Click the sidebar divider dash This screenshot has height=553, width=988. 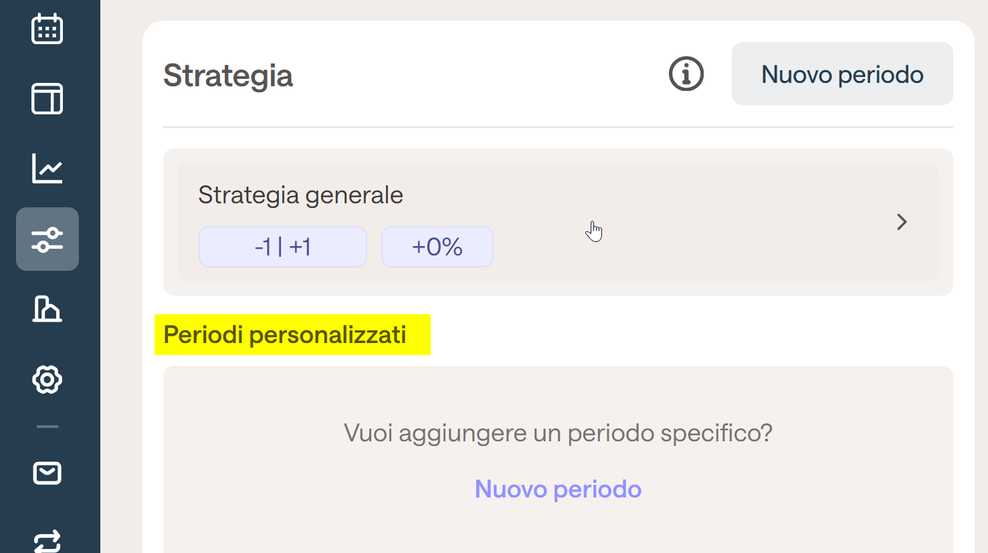coord(47,426)
